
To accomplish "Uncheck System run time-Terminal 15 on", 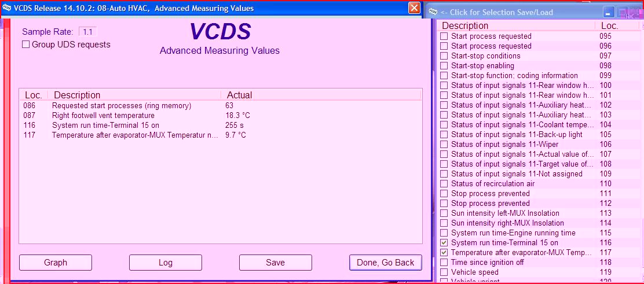I will (x=444, y=243).
